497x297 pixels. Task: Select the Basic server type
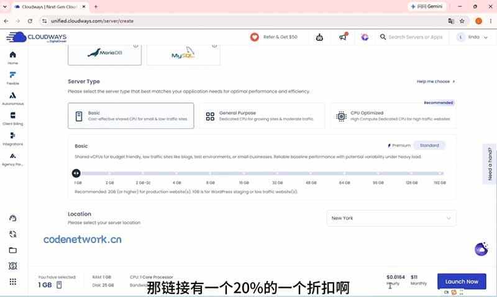(130, 116)
